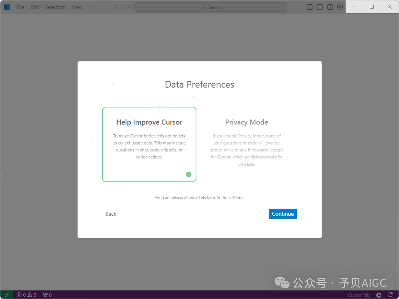Open the remote window indicator in status bar
This screenshot has height=299, width=399.
(7, 295)
